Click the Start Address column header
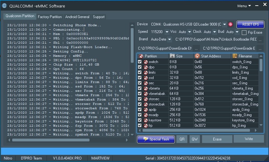Viewport: 269px width, 162px height. [x=212, y=56]
